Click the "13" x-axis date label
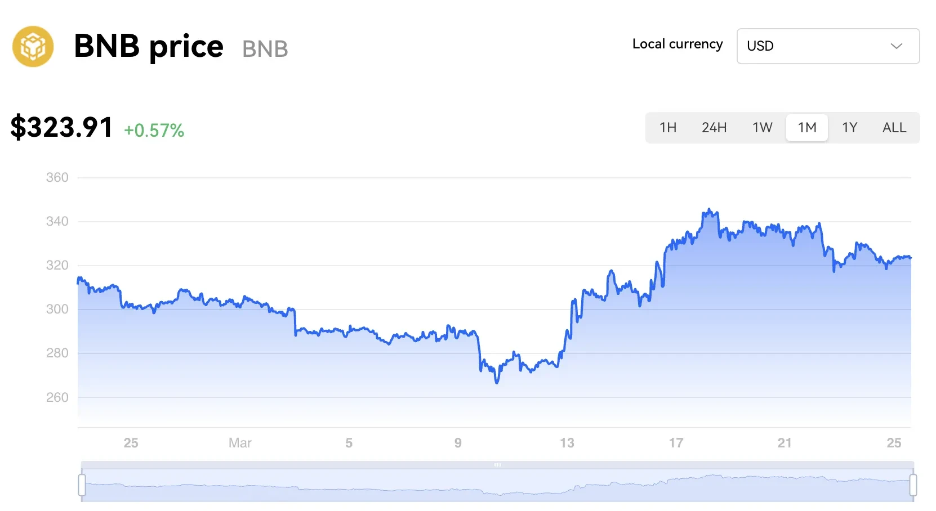 [x=567, y=443]
